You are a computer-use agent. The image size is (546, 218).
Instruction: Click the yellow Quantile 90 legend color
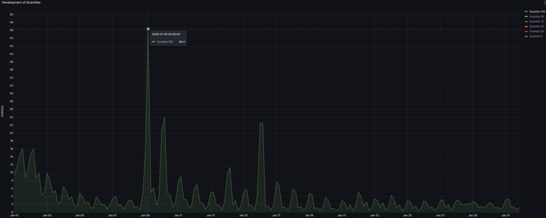tap(526, 17)
